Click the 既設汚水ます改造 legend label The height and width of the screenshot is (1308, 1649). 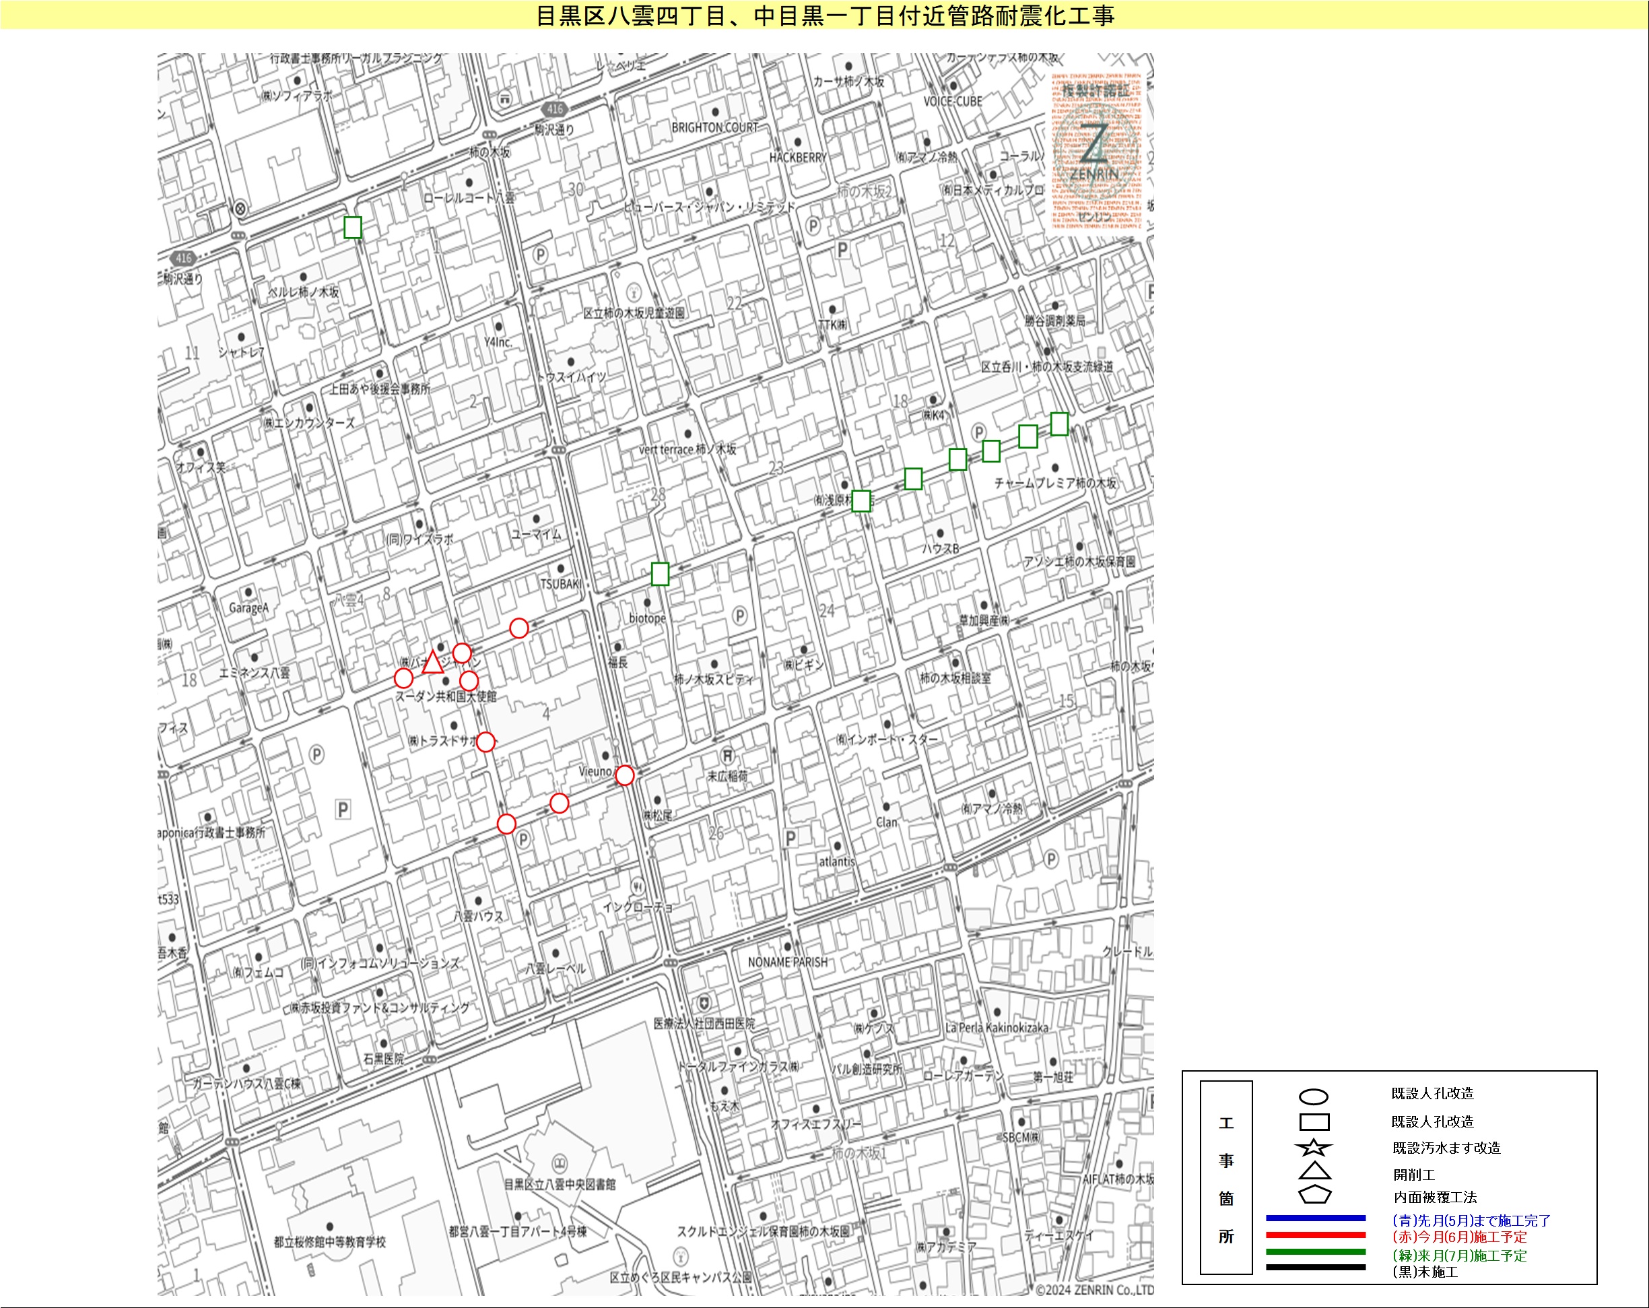(1446, 1148)
